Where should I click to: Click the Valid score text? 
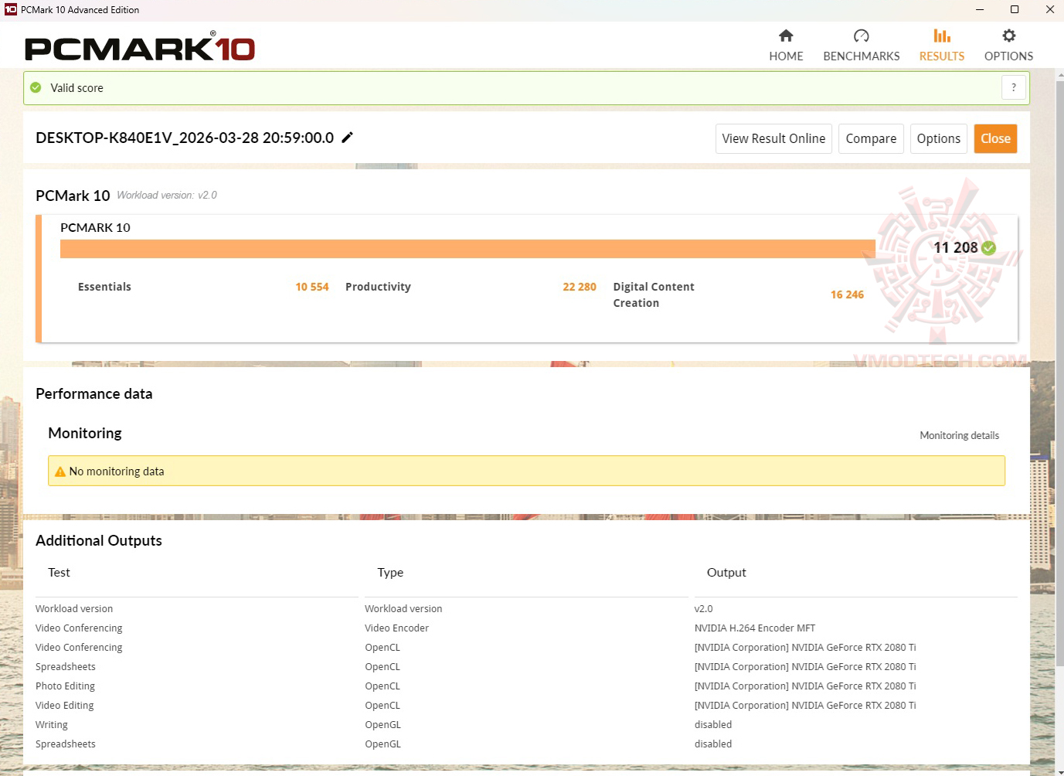click(x=76, y=88)
